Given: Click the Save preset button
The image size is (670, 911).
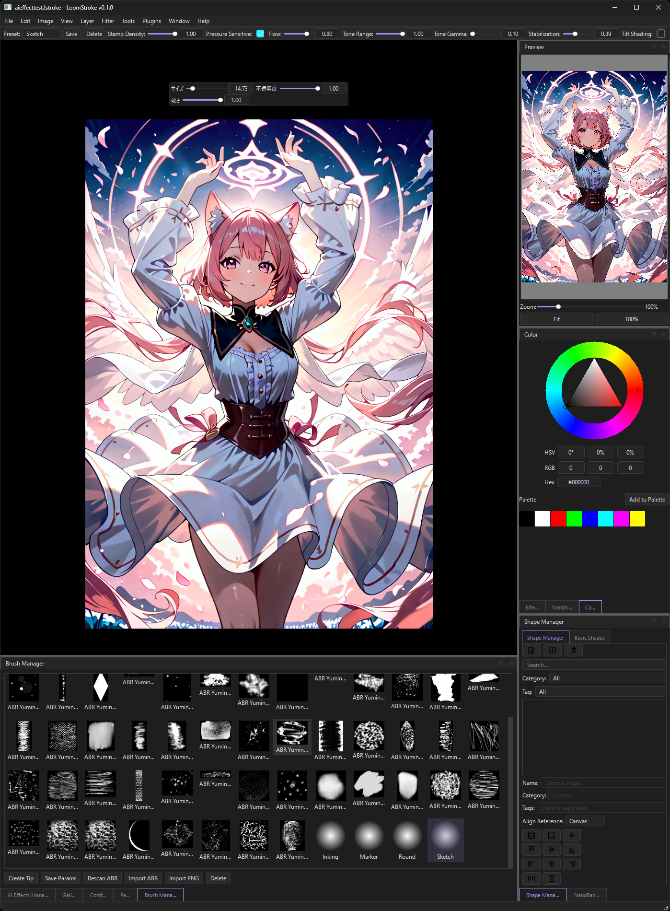Looking at the screenshot, I should [x=71, y=34].
